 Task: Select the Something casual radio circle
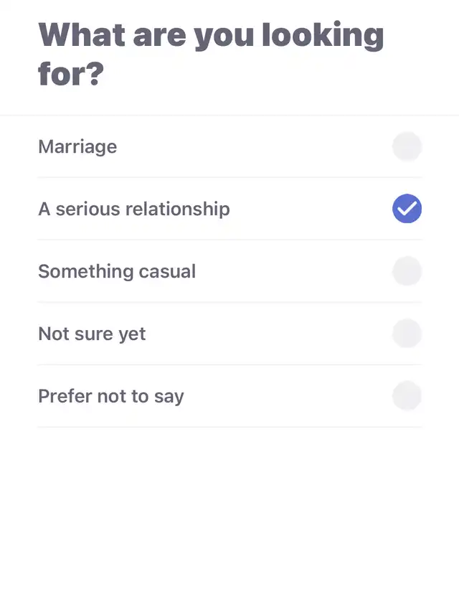407,271
